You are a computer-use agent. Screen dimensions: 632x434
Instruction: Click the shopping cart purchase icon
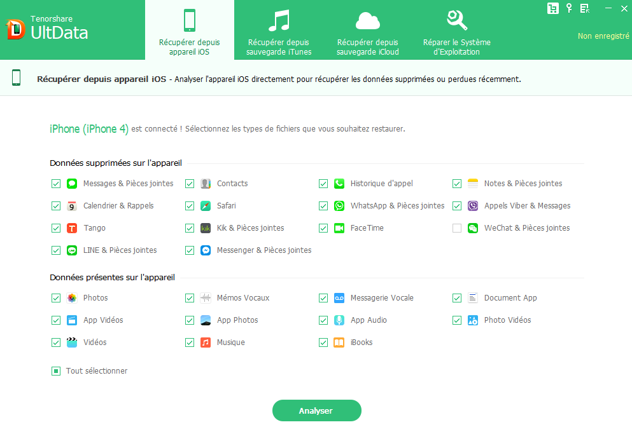(x=552, y=8)
